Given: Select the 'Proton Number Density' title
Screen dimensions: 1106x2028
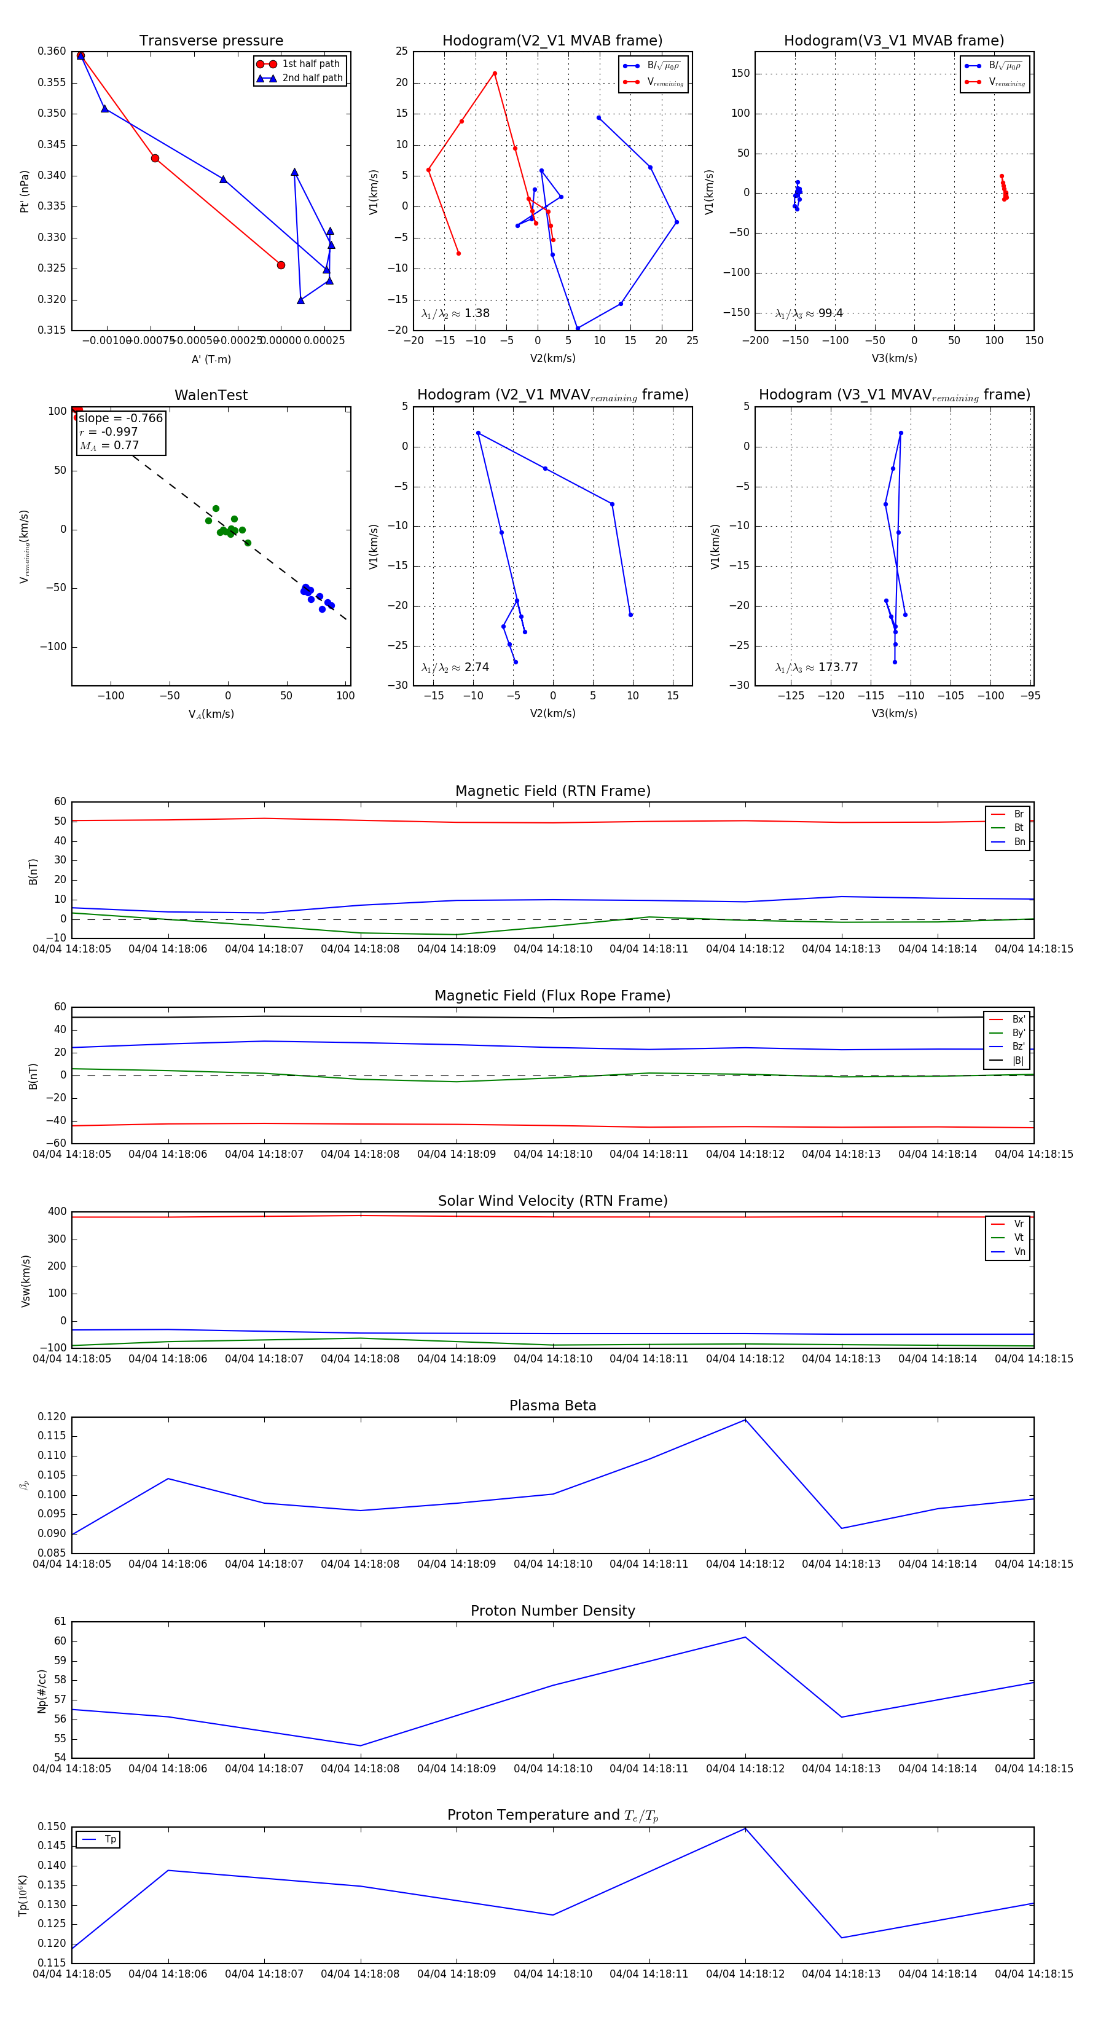Looking at the screenshot, I should (x=552, y=1610).
